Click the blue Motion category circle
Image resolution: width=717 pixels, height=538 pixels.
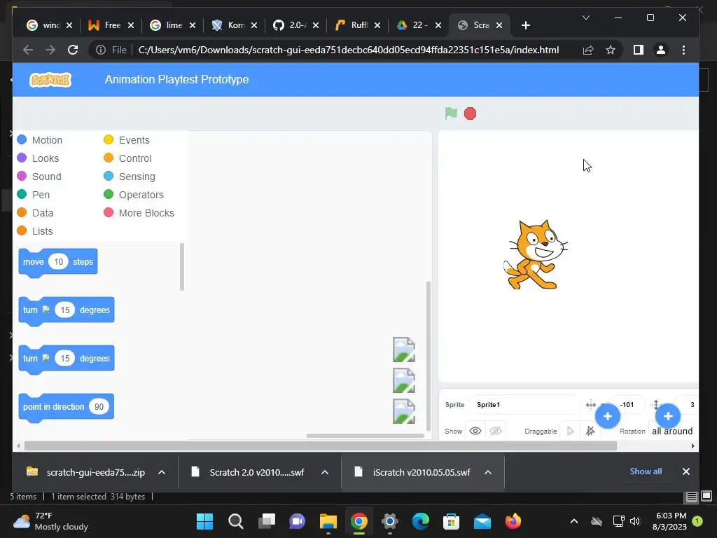point(22,139)
